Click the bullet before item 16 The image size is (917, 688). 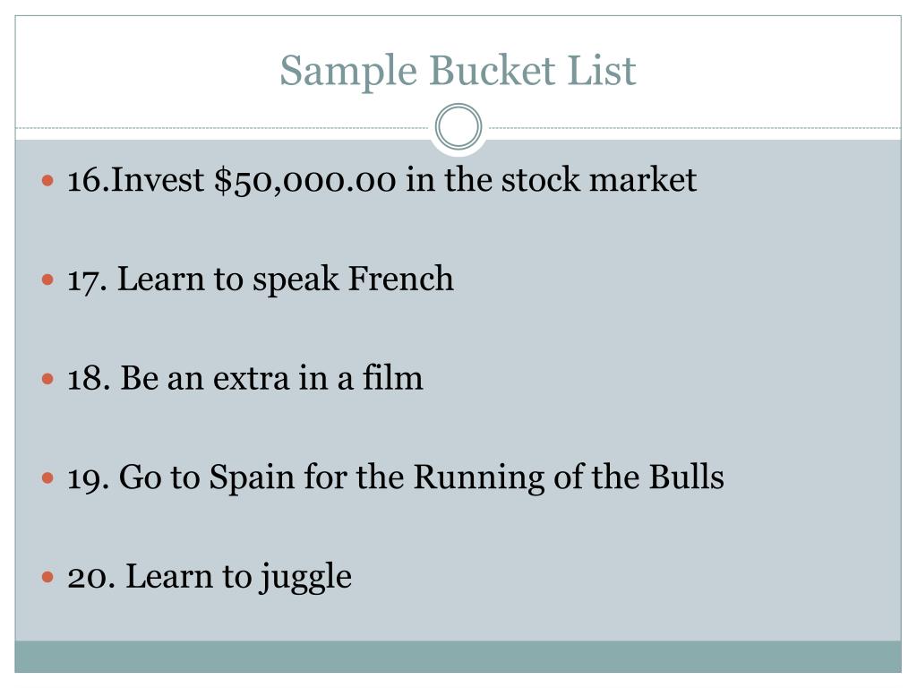(48, 179)
